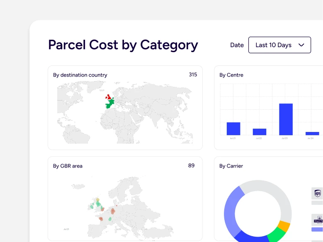Screen dimensions: 323x242
Task: Select the green-highlighted region on world map
Action: click(110, 104)
